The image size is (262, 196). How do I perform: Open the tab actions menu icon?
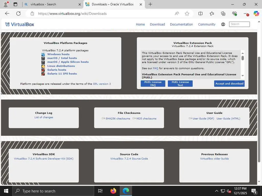pos(15,4)
